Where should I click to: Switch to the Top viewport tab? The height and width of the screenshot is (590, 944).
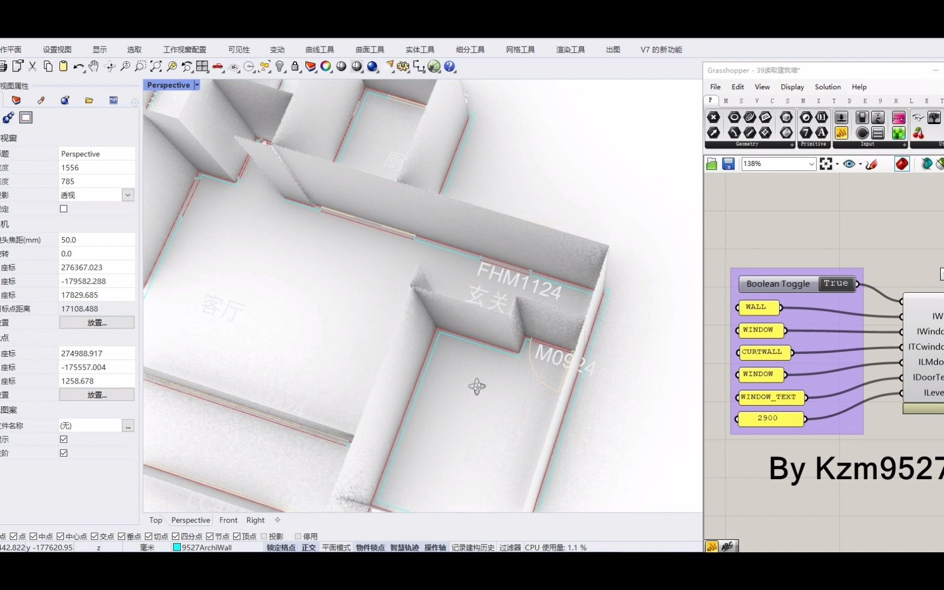point(156,520)
